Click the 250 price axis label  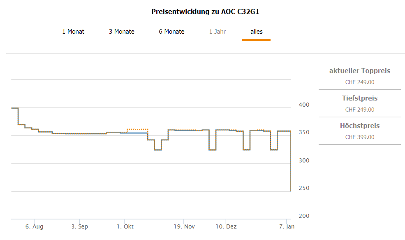pyautogui.click(x=303, y=188)
